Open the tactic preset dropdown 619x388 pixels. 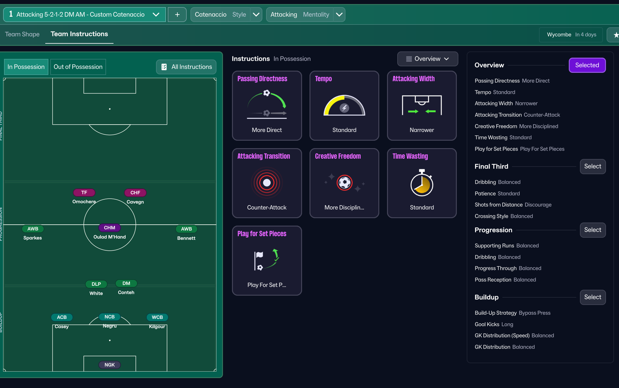coord(156,14)
